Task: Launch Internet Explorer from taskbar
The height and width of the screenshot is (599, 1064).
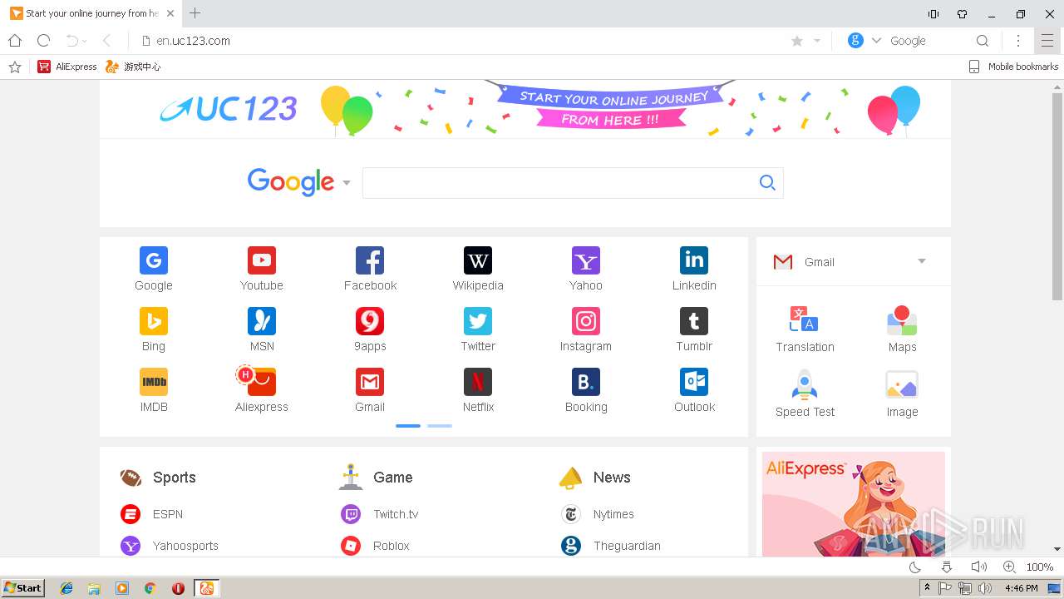Action: click(66, 588)
